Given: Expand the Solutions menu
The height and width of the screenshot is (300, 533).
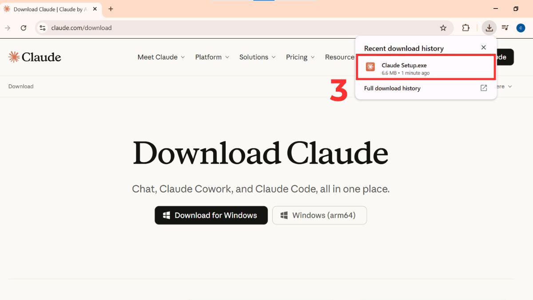Looking at the screenshot, I should (257, 57).
